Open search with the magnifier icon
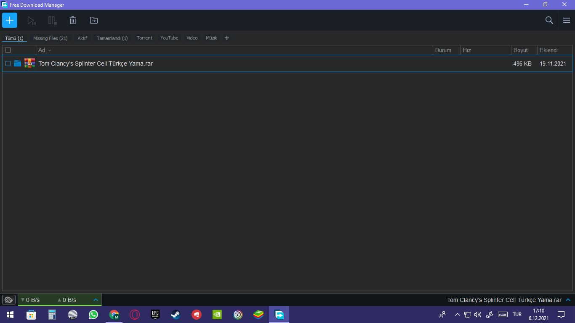 pyautogui.click(x=549, y=20)
